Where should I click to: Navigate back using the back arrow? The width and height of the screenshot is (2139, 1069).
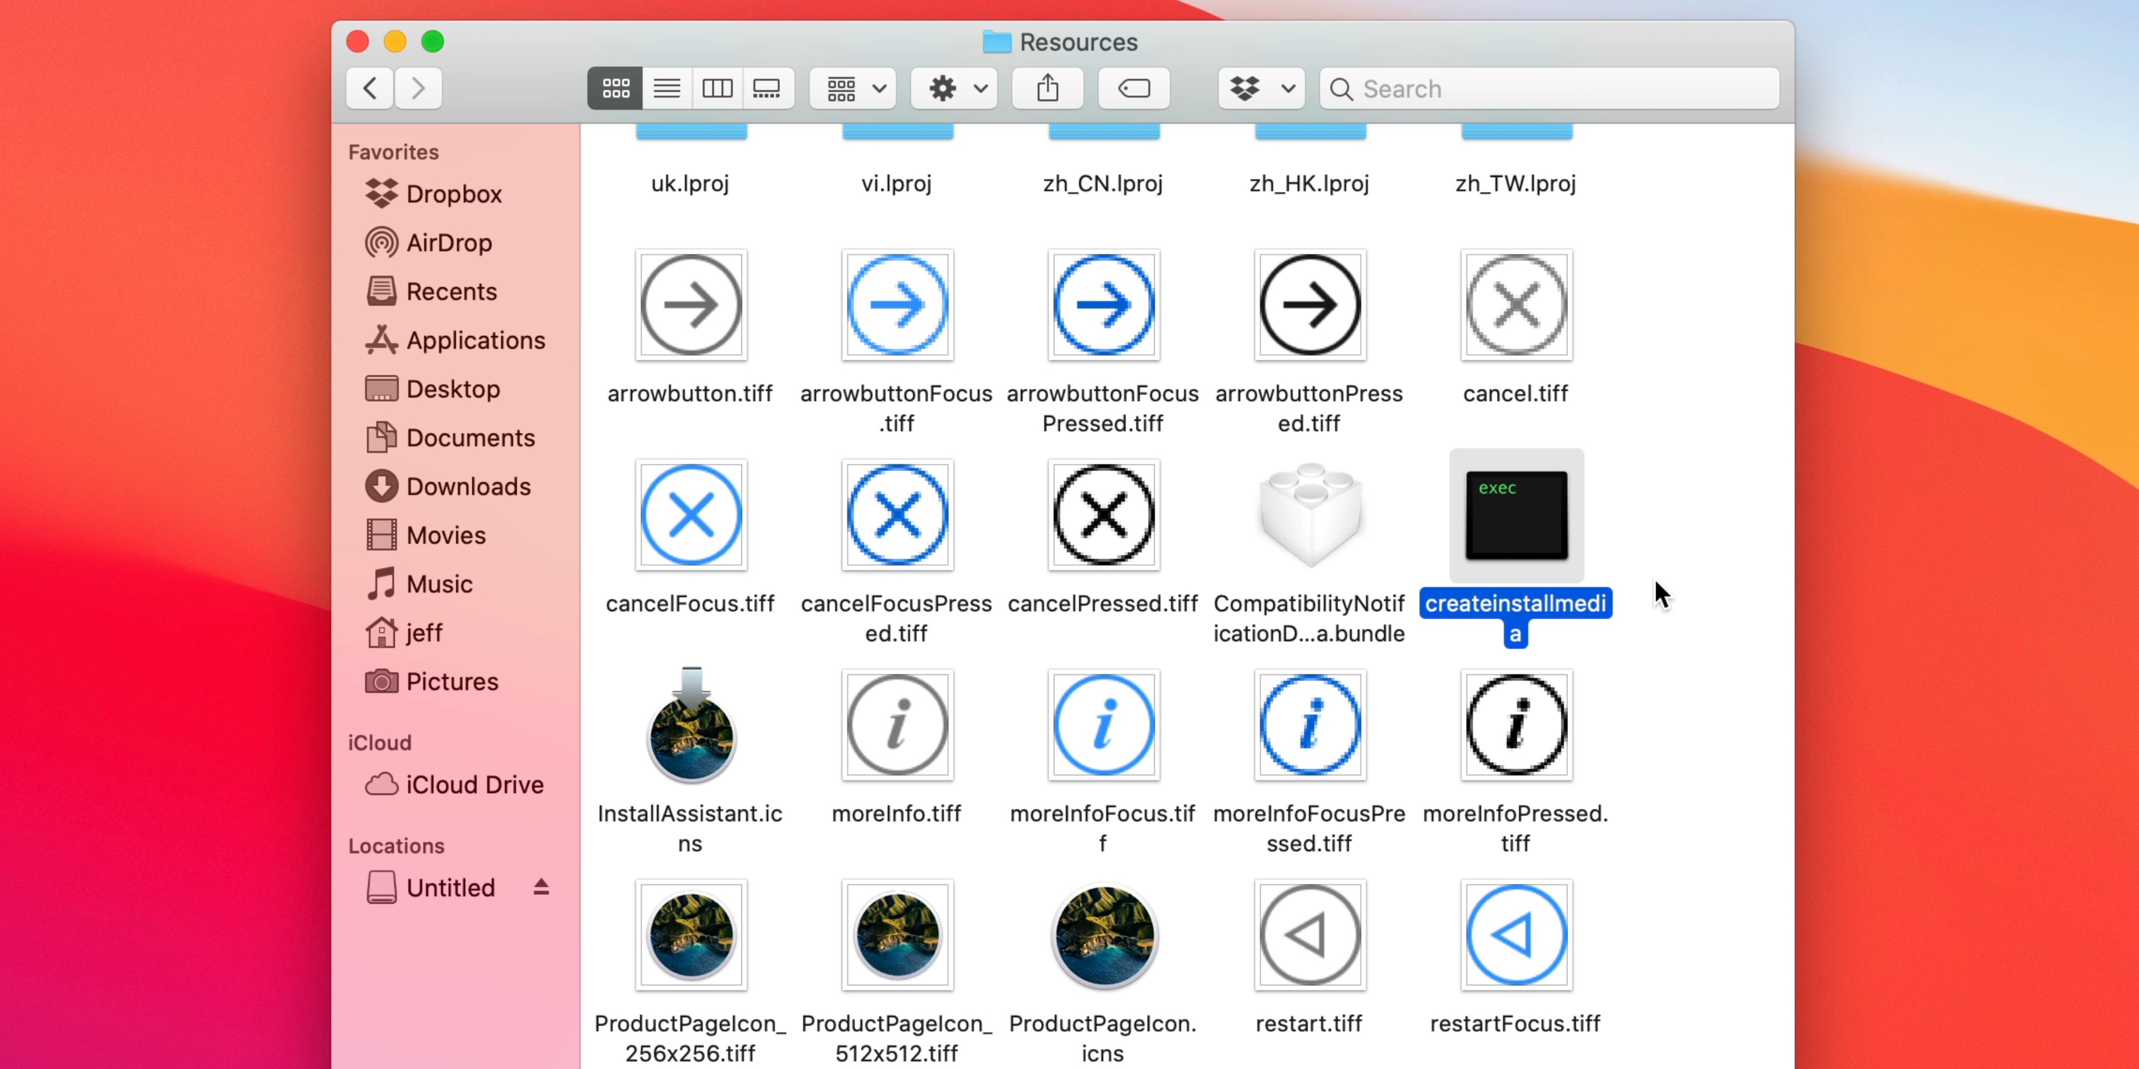(x=369, y=88)
